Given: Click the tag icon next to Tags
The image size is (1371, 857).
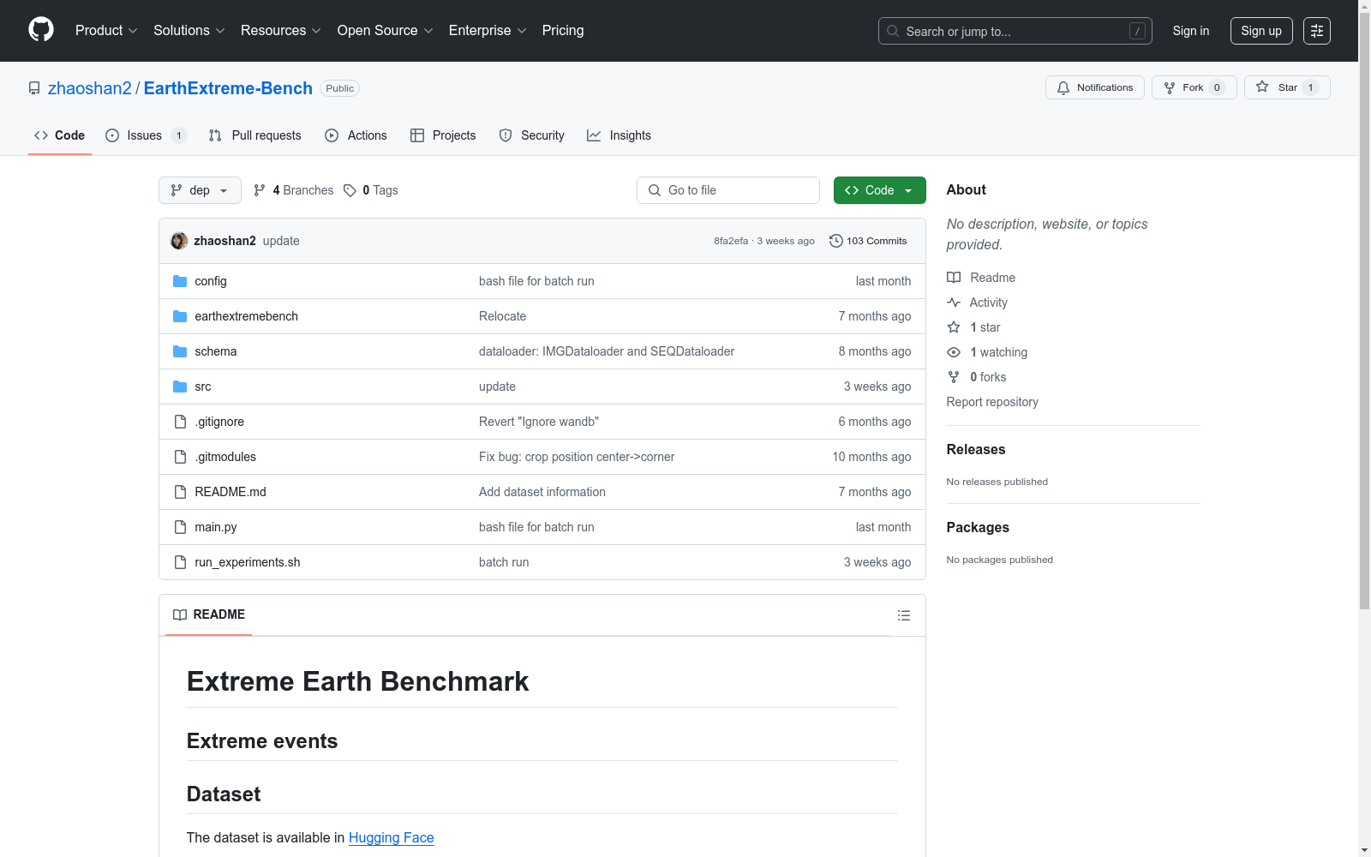Looking at the screenshot, I should [x=350, y=190].
